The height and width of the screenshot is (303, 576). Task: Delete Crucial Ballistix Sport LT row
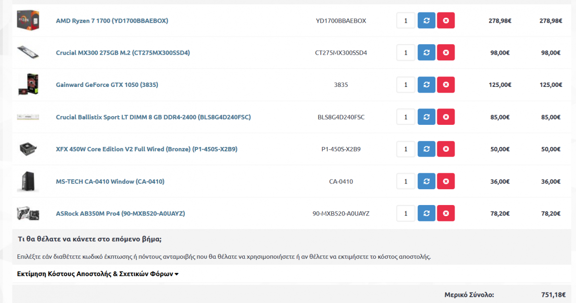coord(446,117)
